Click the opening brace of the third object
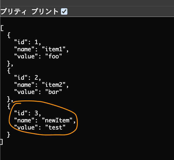This screenshot has height=160, width=174. 9,106
